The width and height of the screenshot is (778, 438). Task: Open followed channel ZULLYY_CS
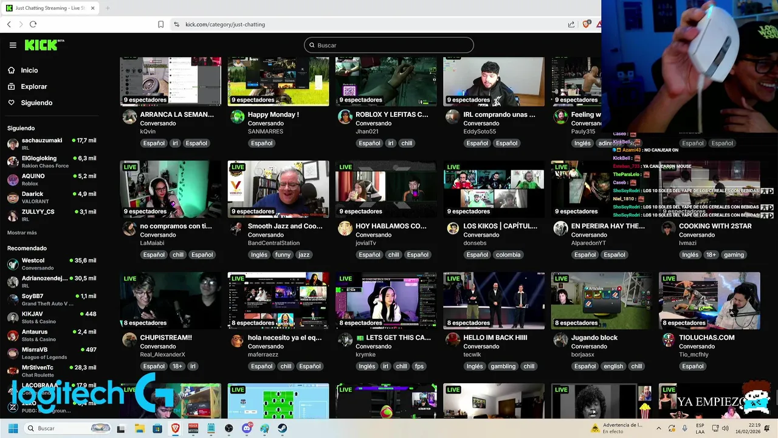[x=52, y=215]
